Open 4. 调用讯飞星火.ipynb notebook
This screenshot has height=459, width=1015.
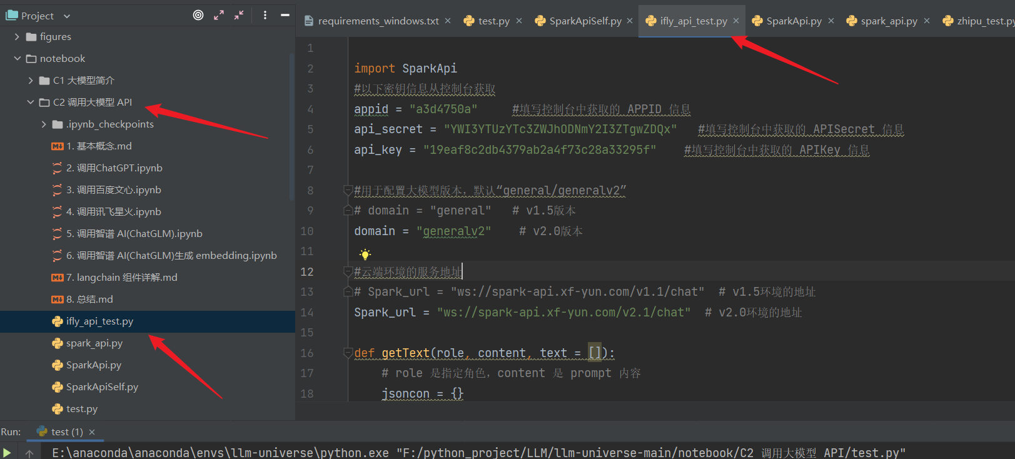pyautogui.click(x=106, y=212)
